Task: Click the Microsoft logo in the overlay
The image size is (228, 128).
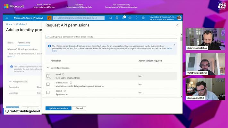Action: tap(14, 6)
